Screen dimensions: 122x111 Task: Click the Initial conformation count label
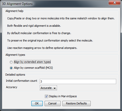pyautogui.click(x=22, y=81)
